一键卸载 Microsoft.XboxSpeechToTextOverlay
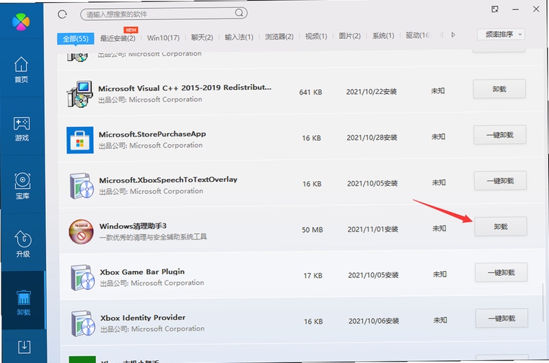 [x=500, y=180]
